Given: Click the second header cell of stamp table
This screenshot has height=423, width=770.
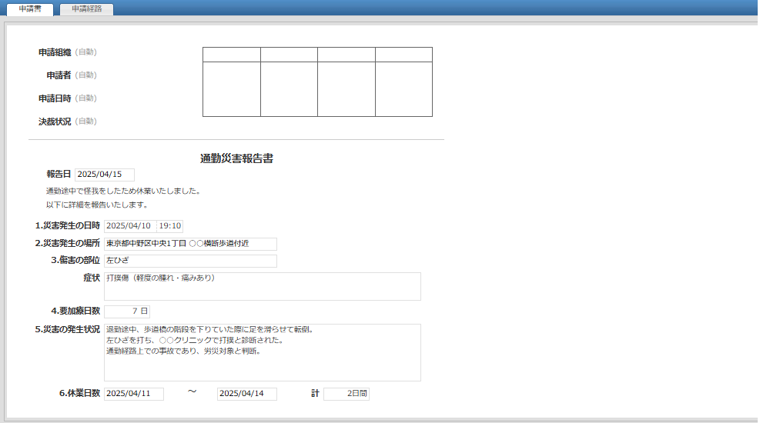Looking at the screenshot, I should [x=289, y=55].
